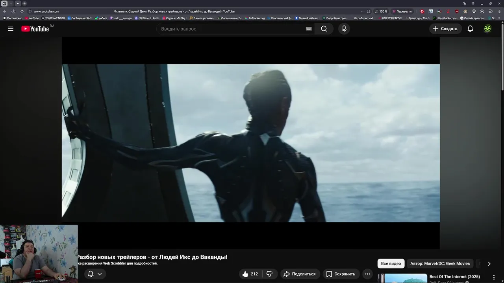Open "Личный кабинет" bookmark
The width and height of the screenshot is (504, 283).
[307, 18]
